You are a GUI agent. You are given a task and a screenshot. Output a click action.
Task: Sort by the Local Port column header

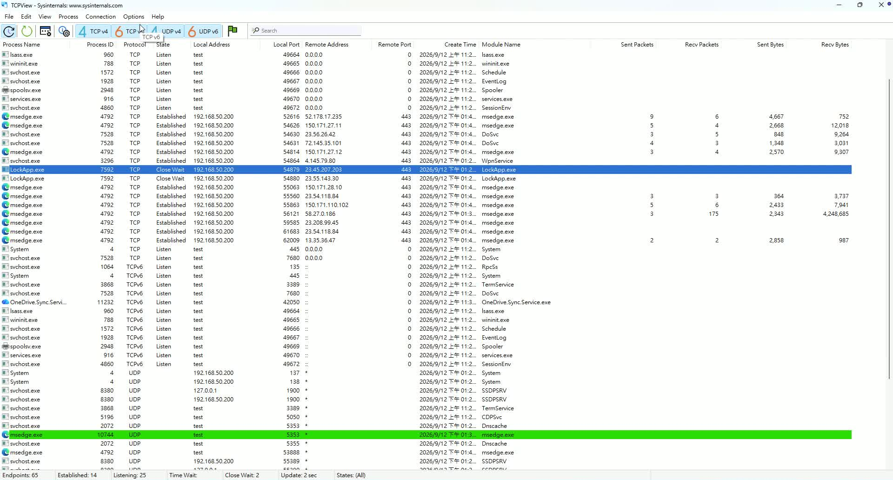(x=281, y=45)
